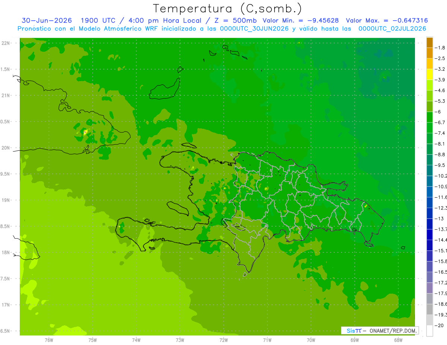Pick the white swatch below -20
447x345 pixels.
(x=429, y=330)
